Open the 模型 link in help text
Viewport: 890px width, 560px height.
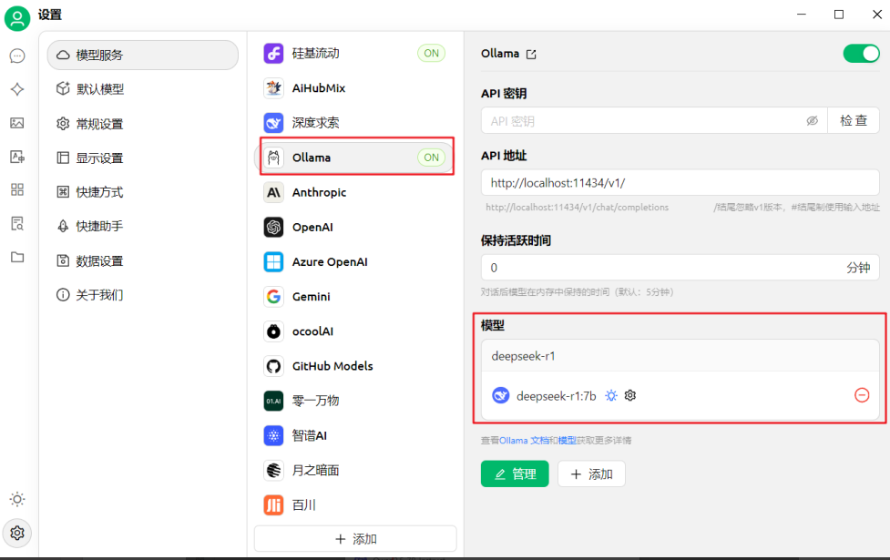[x=567, y=441]
